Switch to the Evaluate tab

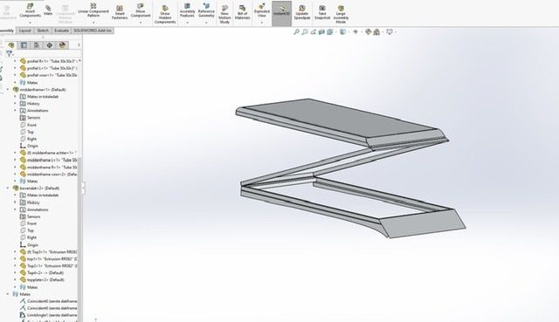point(61,31)
